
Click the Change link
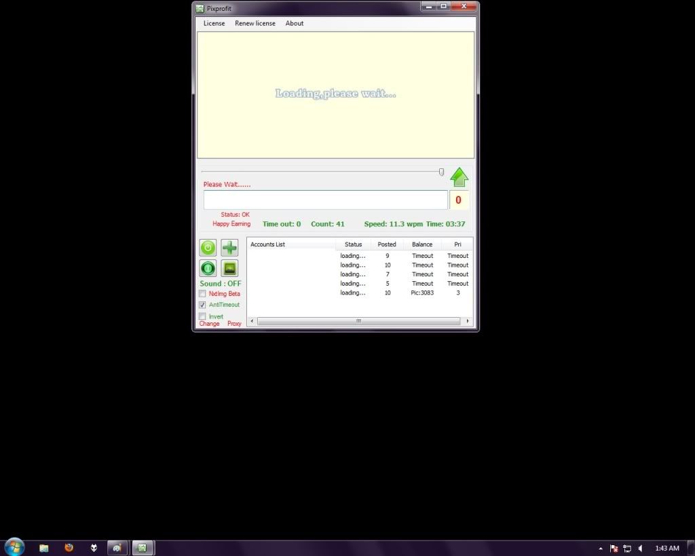click(209, 324)
